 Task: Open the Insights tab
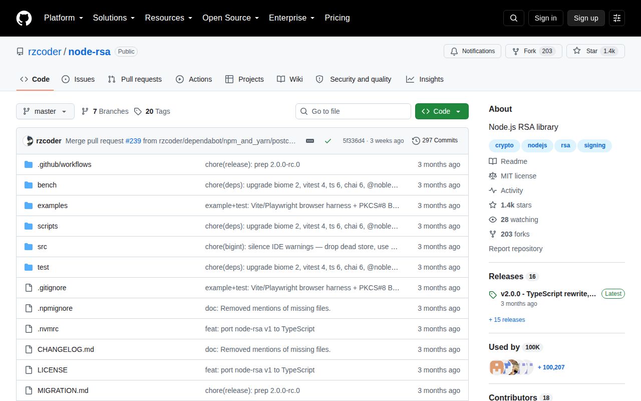[x=425, y=79]
